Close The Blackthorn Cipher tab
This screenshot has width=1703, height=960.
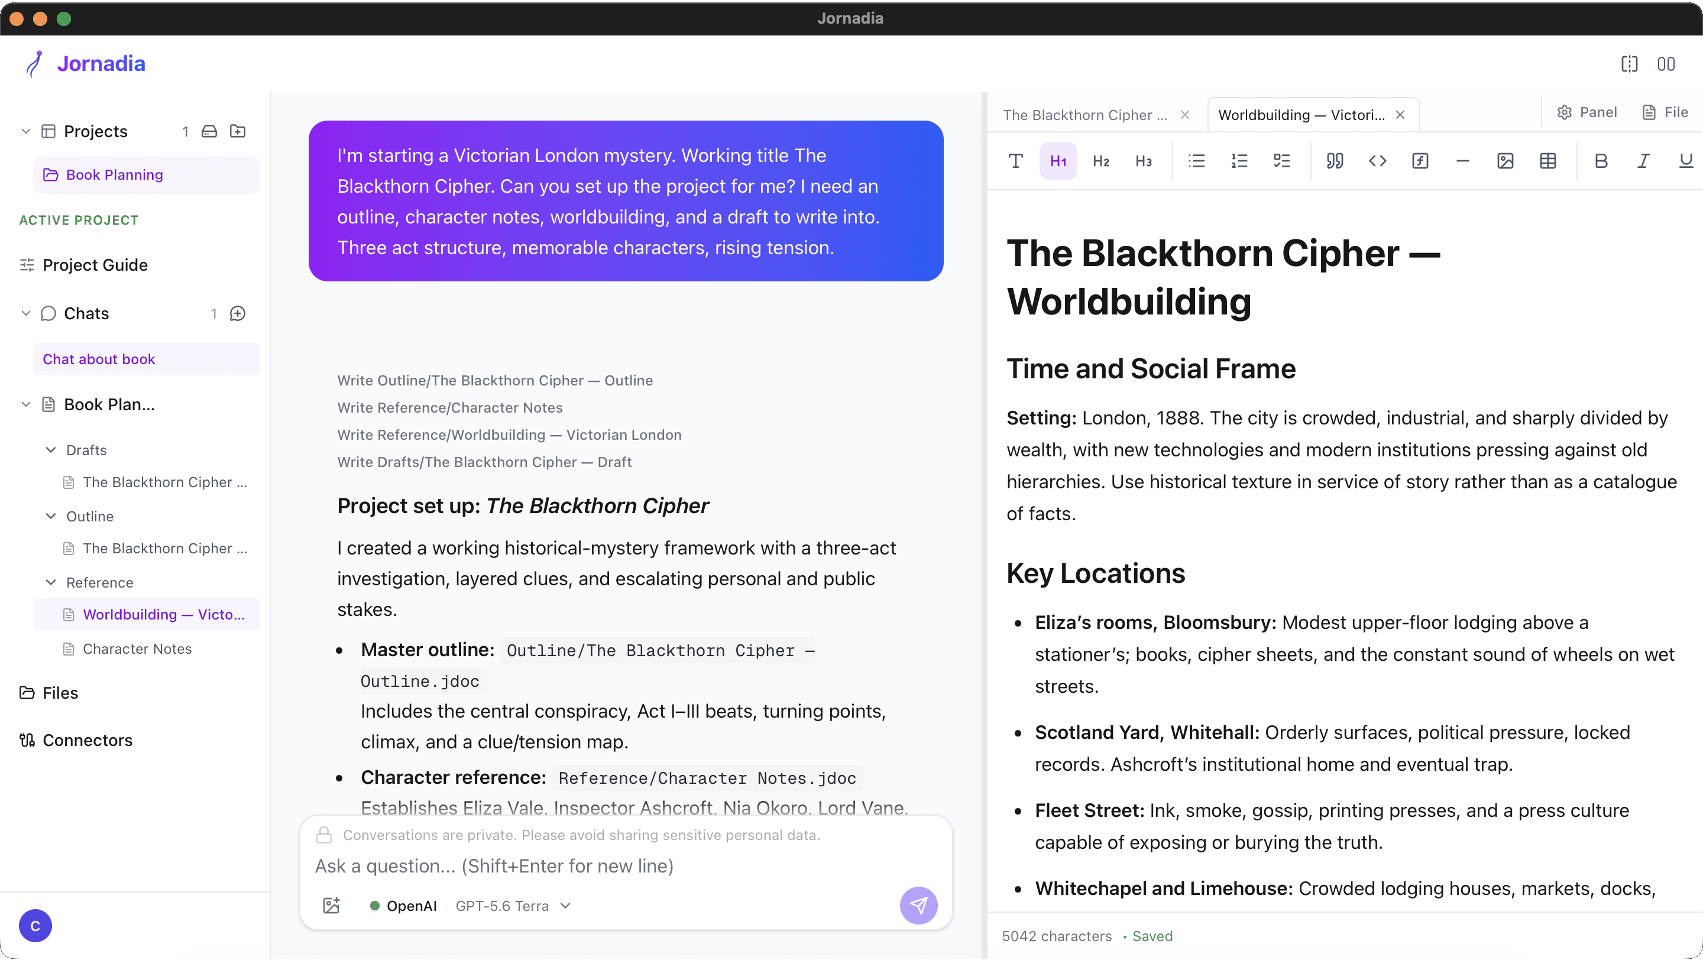1184,115
